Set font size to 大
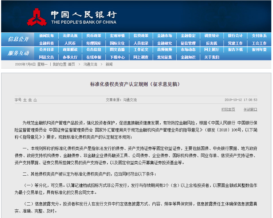Image resolution: width=273 pixels, height=218 pixels. pos(25,100)
